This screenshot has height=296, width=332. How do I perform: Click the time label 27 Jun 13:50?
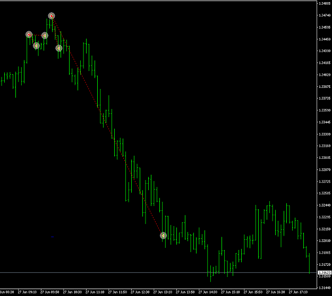coord(185,292)
